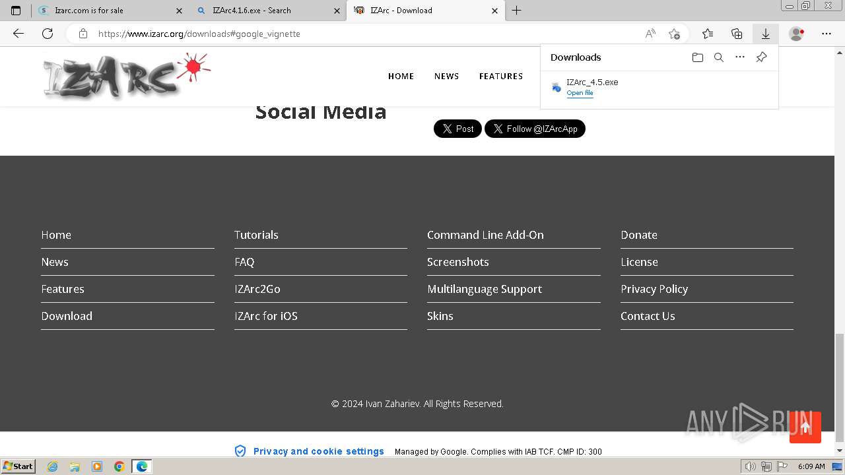This screenshot has width=845, height=475.
Task: Click the taskbar clock showing 6:09 AM
Action: tap(811, 466)
